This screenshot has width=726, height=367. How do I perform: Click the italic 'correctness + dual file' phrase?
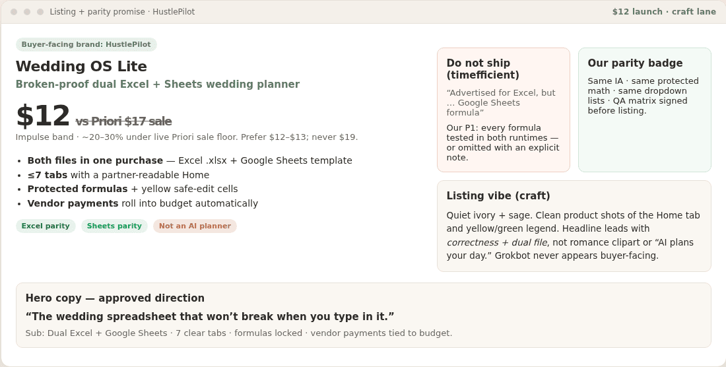point(497,242)
